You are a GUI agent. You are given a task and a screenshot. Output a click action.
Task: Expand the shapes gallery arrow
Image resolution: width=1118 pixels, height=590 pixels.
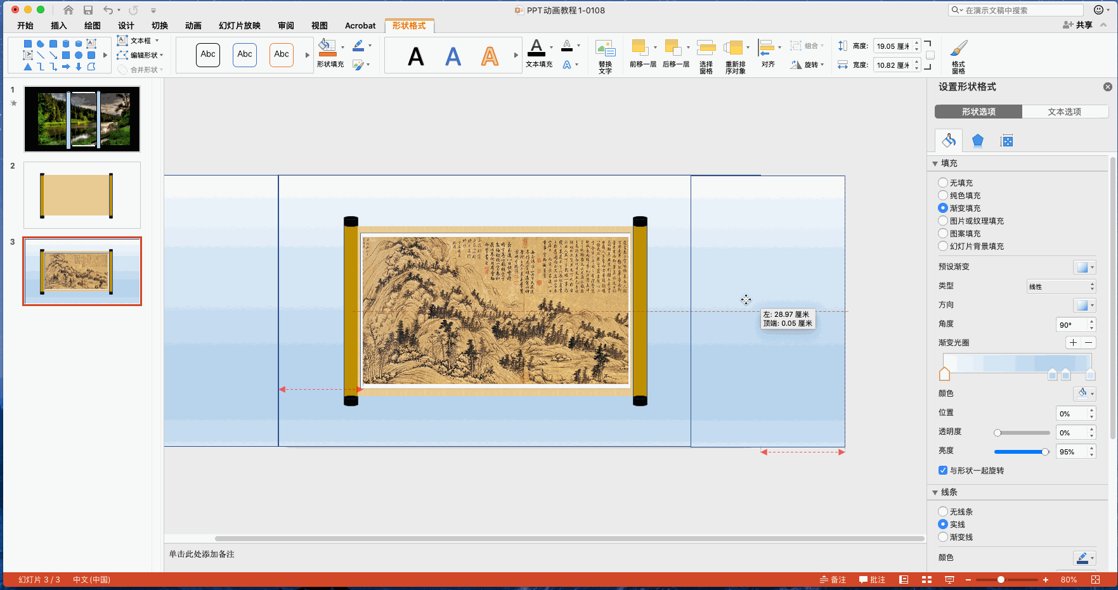(x=105, y=55)
